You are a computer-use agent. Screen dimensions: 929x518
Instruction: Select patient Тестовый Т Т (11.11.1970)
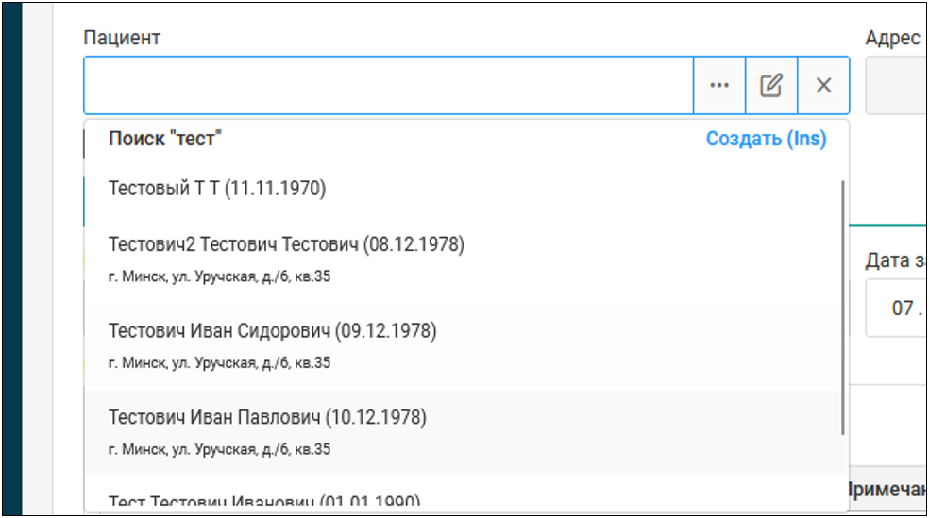coord(217,189)
